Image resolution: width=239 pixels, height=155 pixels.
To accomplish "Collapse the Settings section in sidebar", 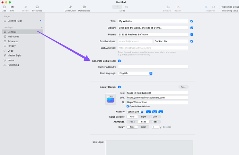I will [x=42, y=27].
